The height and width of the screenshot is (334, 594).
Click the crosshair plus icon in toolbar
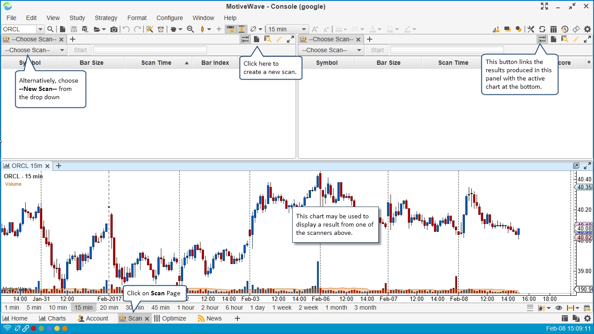(219, 29)
